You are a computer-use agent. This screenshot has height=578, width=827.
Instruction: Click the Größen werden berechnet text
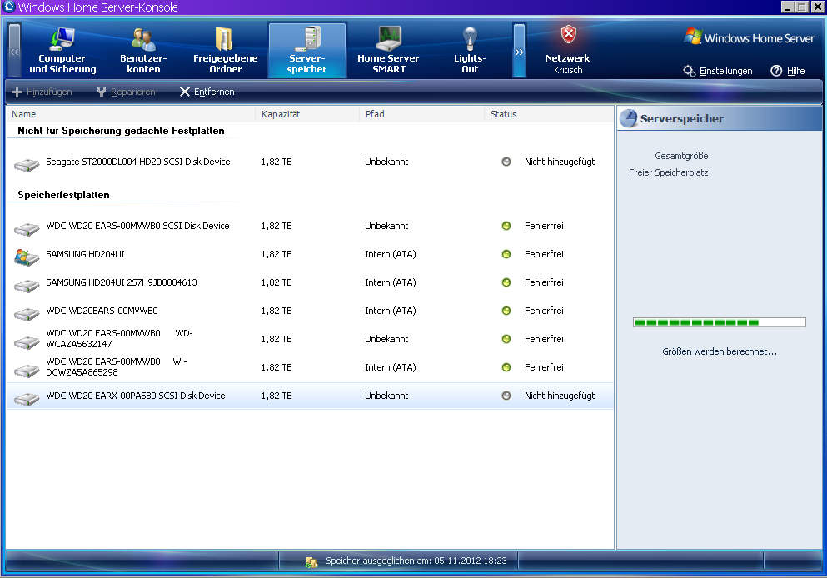[x=720, y=351]
